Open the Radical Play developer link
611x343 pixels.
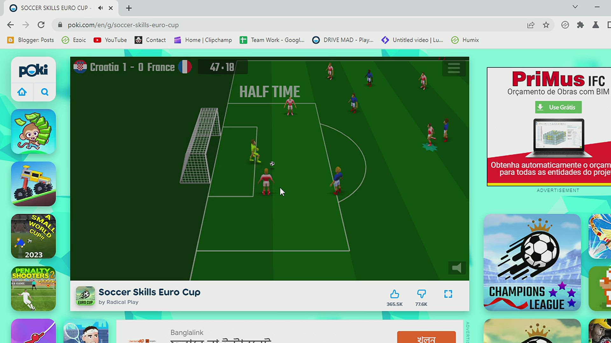coord(123,302)
